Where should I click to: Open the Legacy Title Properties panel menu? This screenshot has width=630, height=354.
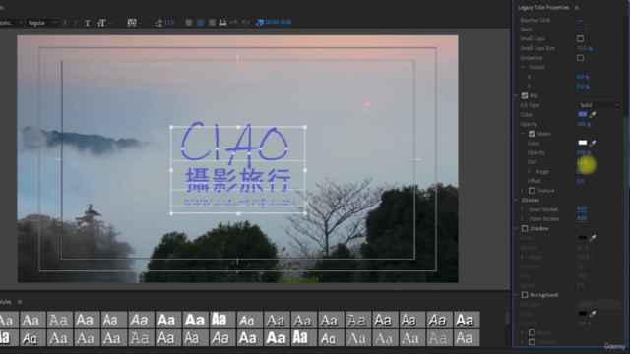click(x=577, y=8)
